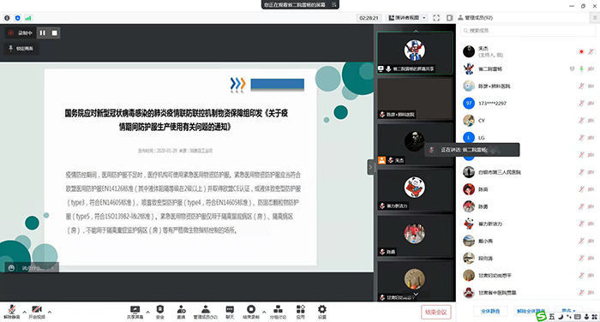Stop recording via bottom toolbar record icon
Screen dimensions: 600x322
[251, 311]
